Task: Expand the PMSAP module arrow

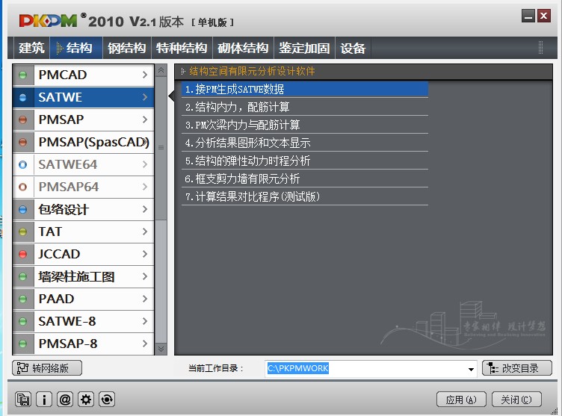Action: click(x=145, y=119)
